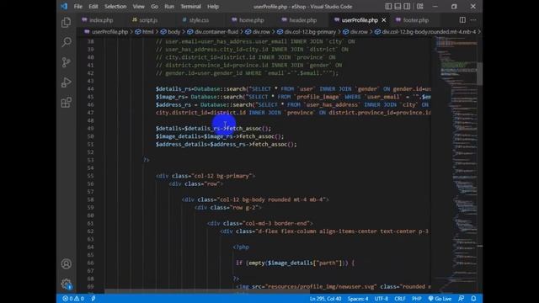539x303 pixels.
Task: Open More Actions ellipsis in editor toolbar
Action: [473, 20]
